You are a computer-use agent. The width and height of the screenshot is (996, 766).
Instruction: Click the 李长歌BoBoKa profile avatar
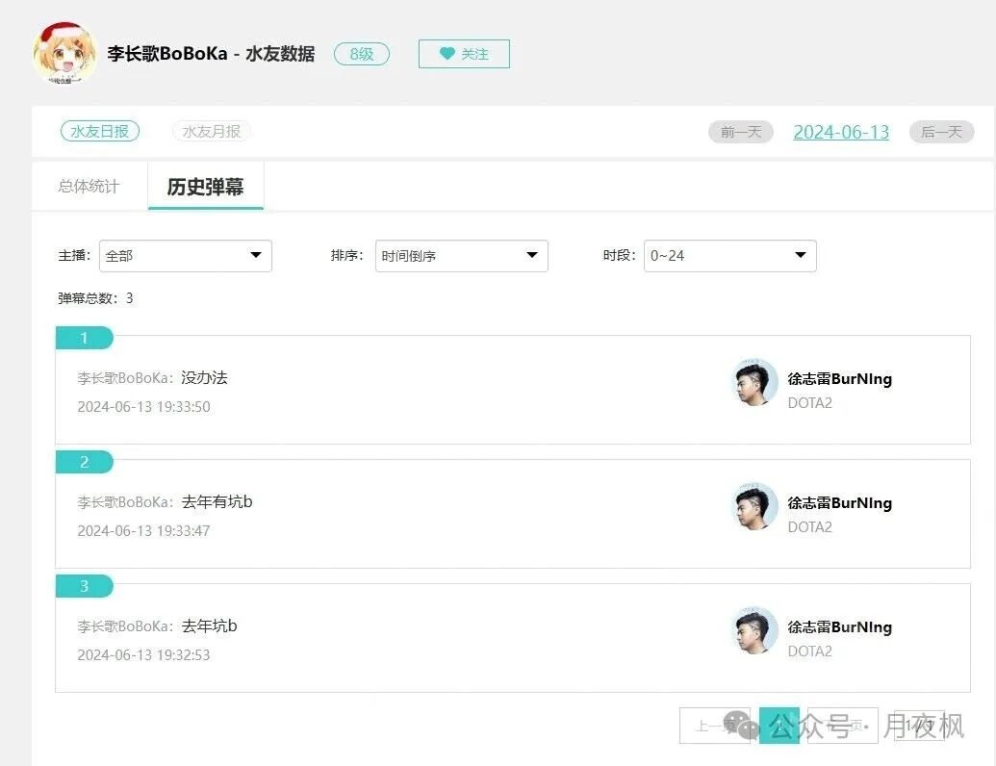pyautogui.click(x=64, y=54)
